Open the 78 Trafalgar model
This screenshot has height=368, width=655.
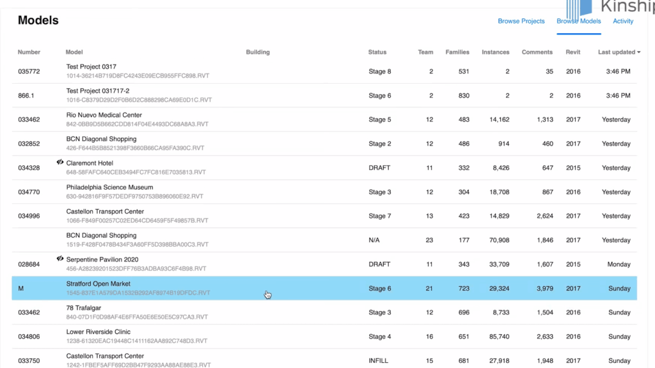click(324, 312)
